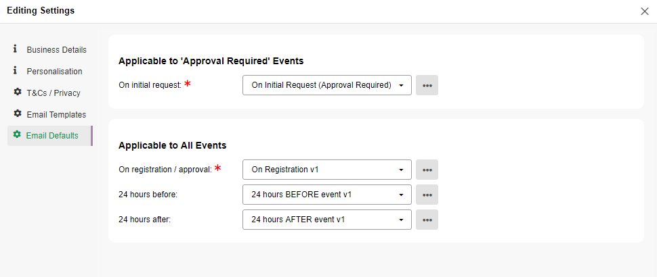Click the info icon beside Business Details
This screenshot has height=277, width=657.
pos(16,49)
